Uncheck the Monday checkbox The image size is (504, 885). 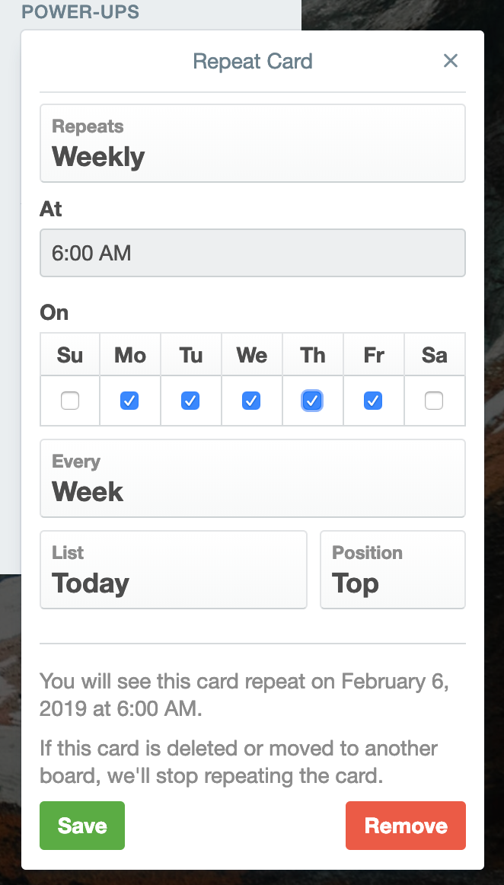pos(130,401)
